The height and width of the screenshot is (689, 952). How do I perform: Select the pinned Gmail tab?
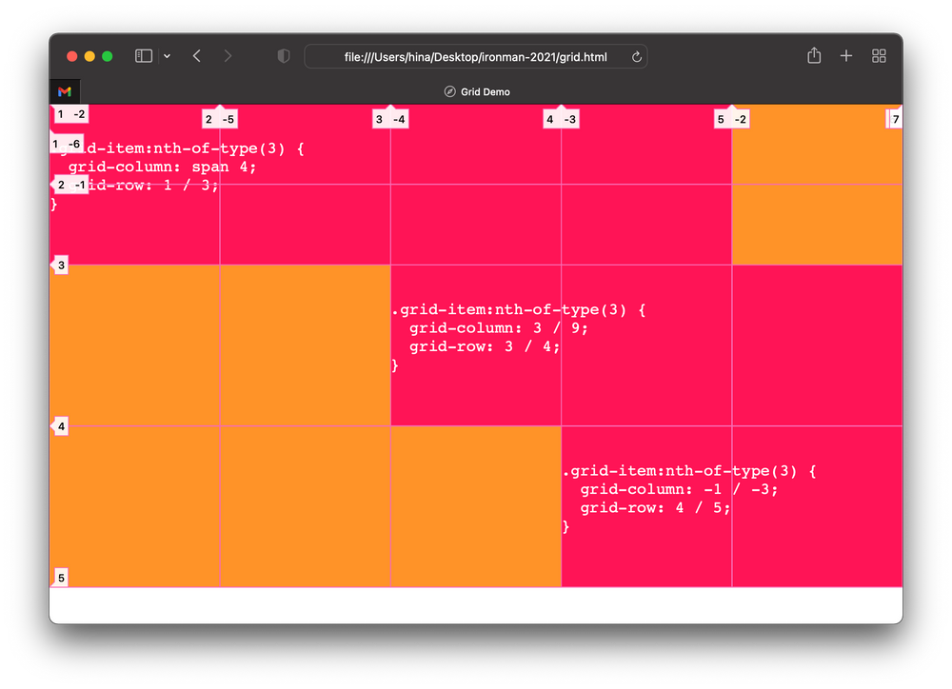click(64, 91)
